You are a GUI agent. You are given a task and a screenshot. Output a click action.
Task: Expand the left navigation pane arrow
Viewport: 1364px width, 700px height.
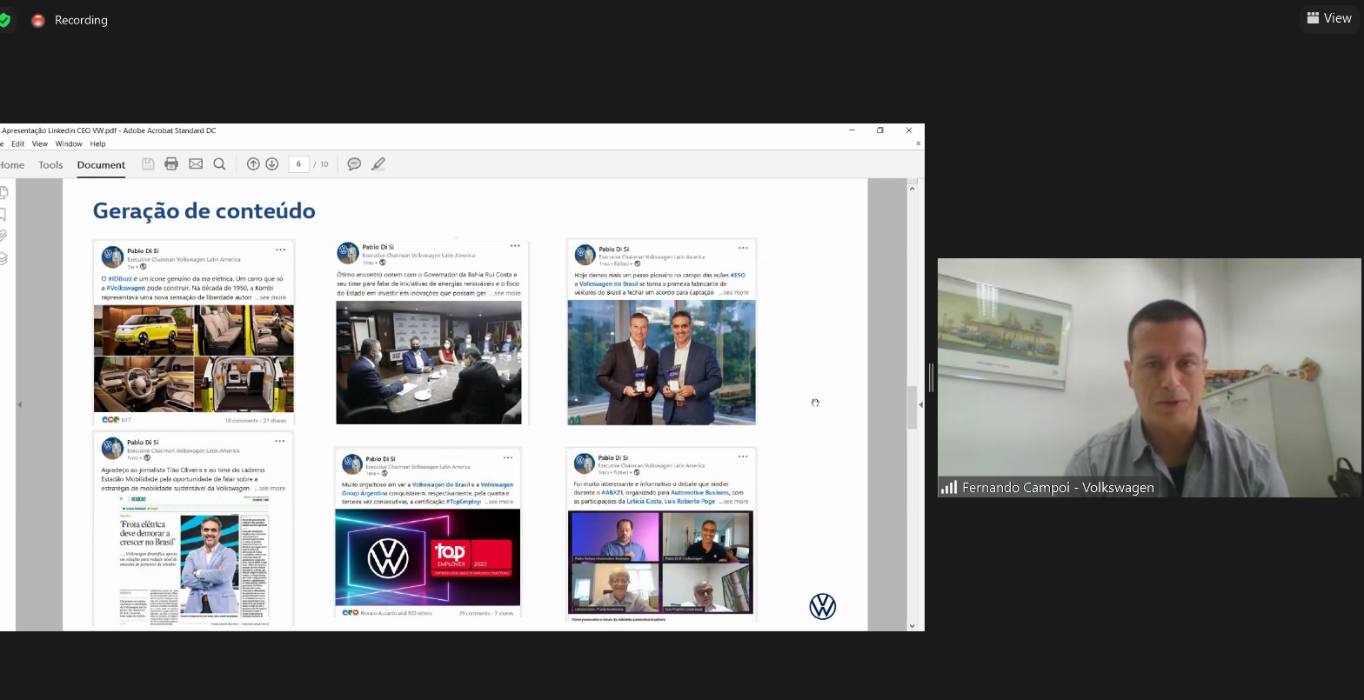[x=19, y=404]
